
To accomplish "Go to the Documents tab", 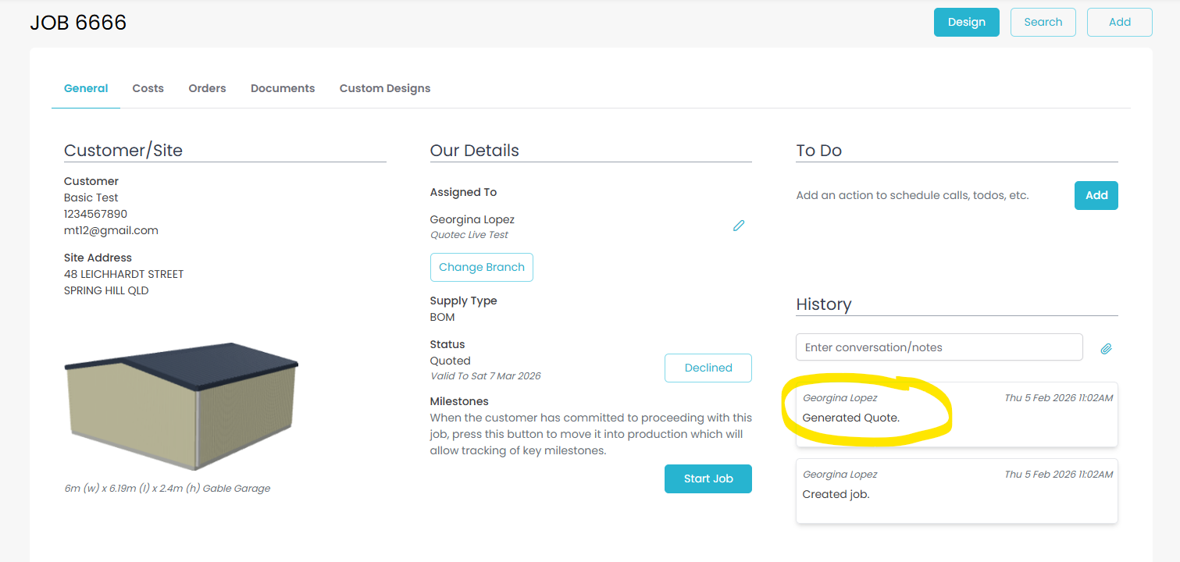I will 283,88.
